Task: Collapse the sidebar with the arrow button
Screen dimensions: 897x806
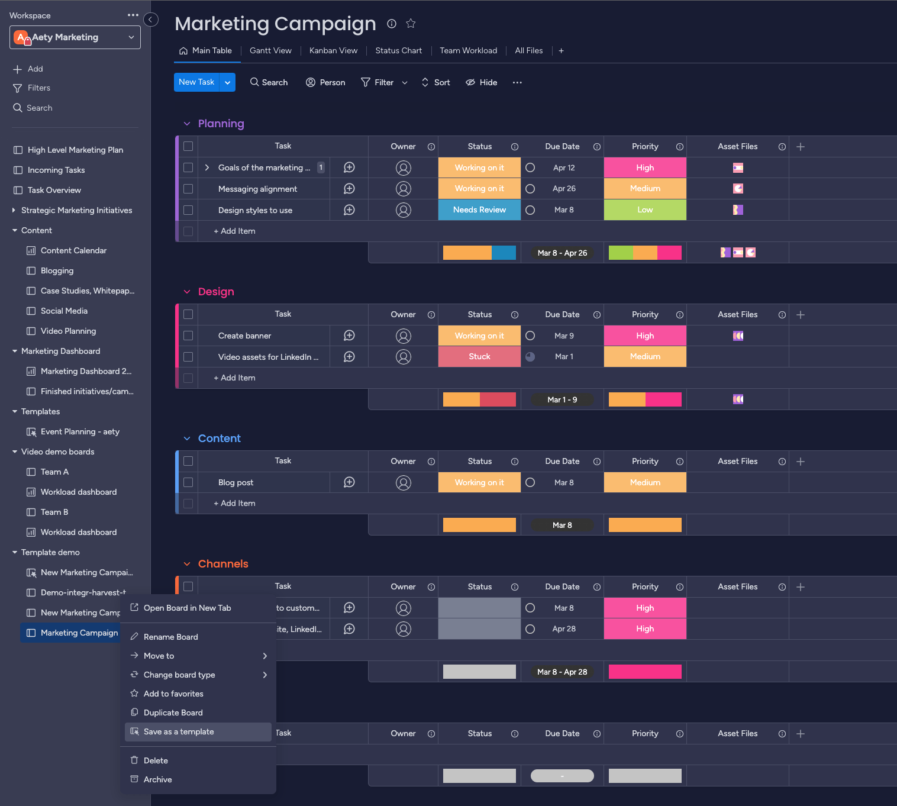Action: coord(151,20)
